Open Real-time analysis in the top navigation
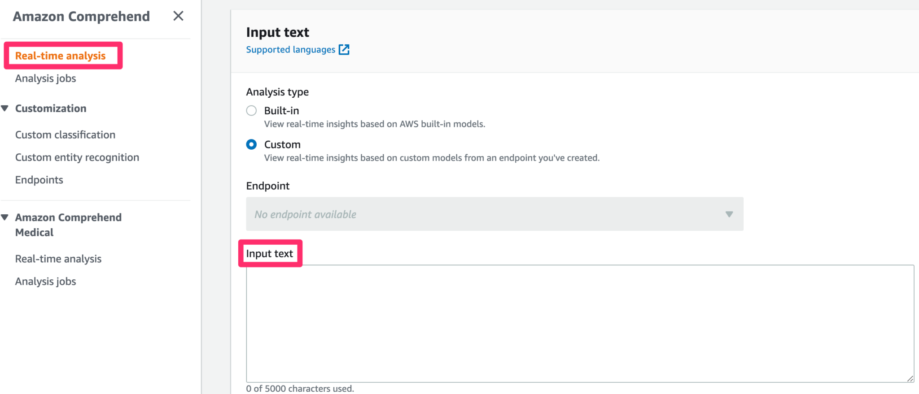This screenshot has height=394, width=919. coord(61,56)
